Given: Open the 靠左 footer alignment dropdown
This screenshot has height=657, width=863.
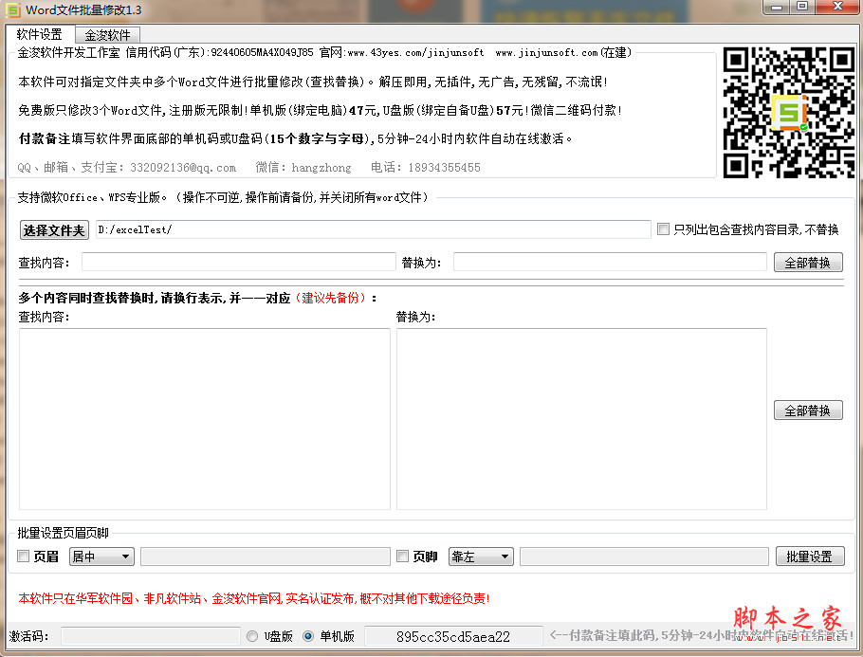Looking at the screenshot, I should click(480, 557).
